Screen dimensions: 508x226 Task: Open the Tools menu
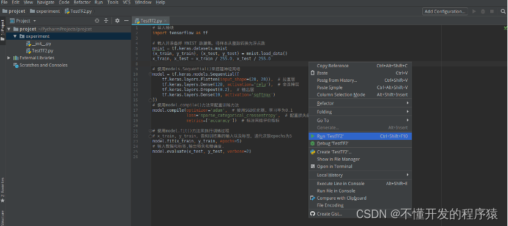coord(113,2)
